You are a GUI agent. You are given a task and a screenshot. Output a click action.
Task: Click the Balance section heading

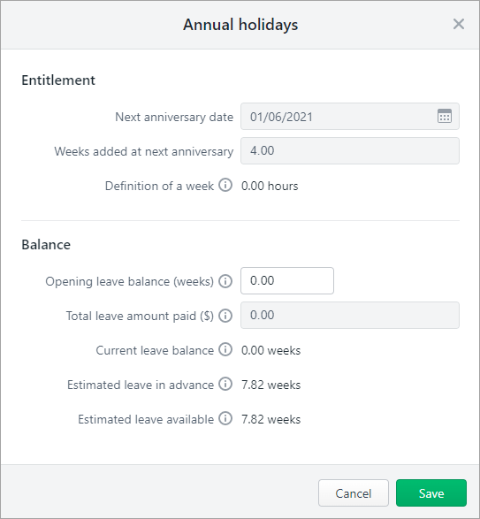coord(46,245)
